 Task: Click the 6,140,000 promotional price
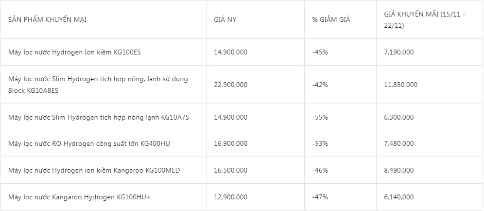pos(398,197)
